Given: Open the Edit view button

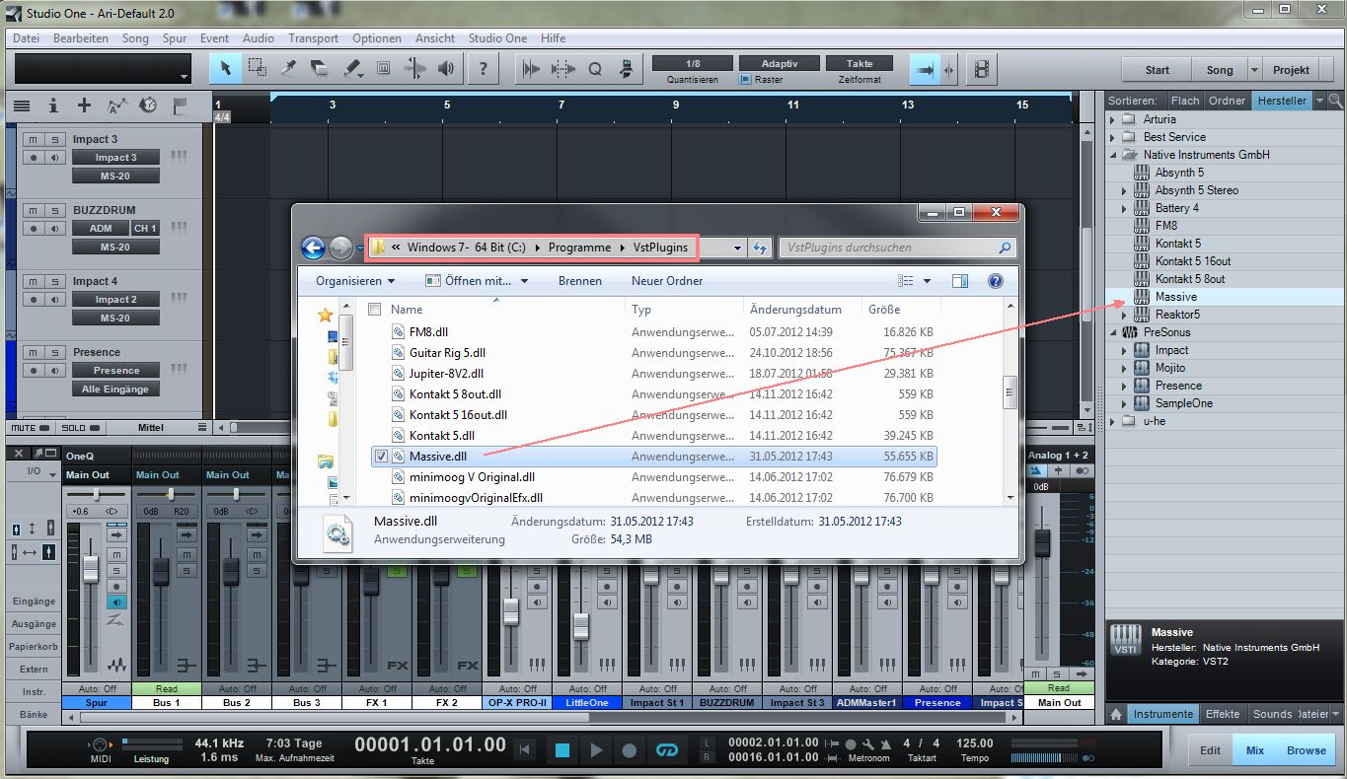Looking at the screenshot, I should (x=1210, y=750).
